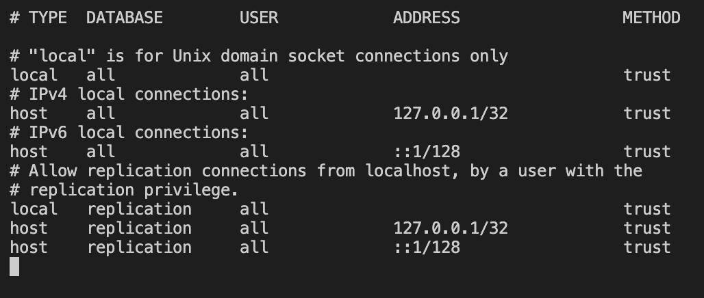Click trust on the last host replication line

[647, 247]
